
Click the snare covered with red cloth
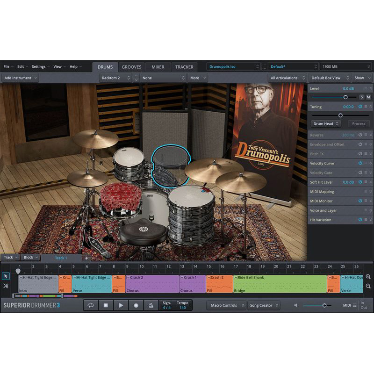pyautogui.click(x=121, y=197)
